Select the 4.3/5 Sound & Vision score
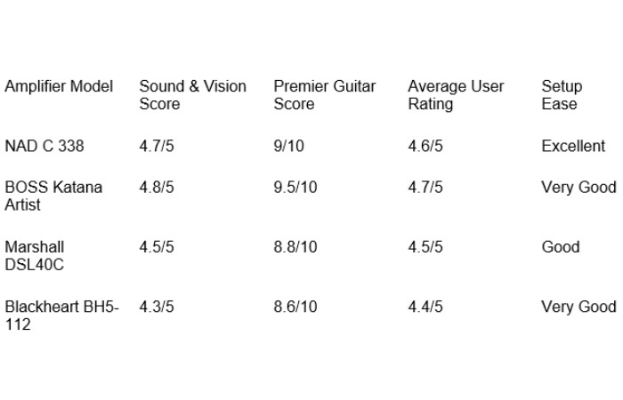This screenshot has width=623, height=400. pyautogui.click(x=157, y=308)
